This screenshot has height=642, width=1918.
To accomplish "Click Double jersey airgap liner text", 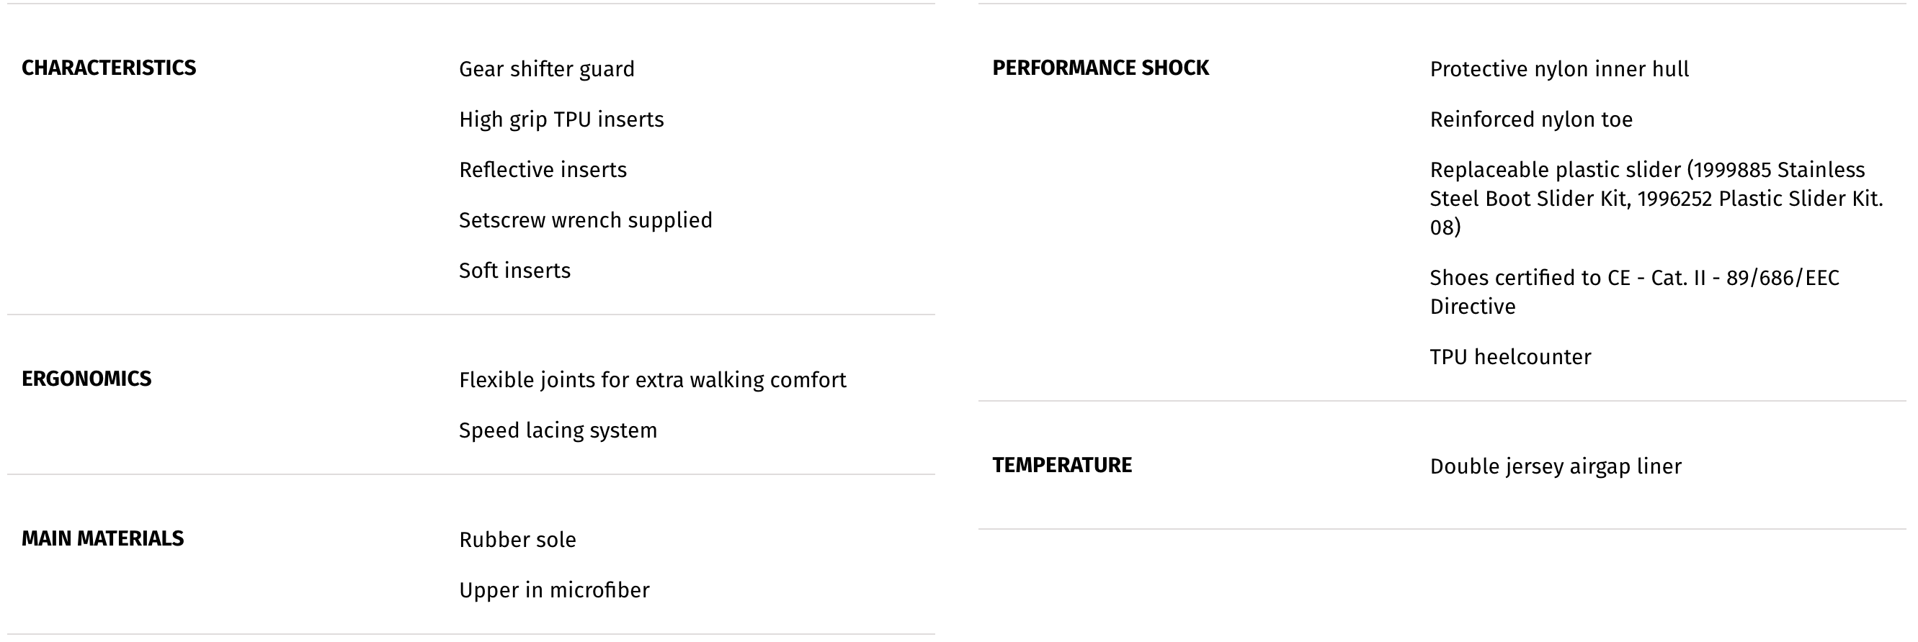I will pyautogui.click(x=1556, y=466).
